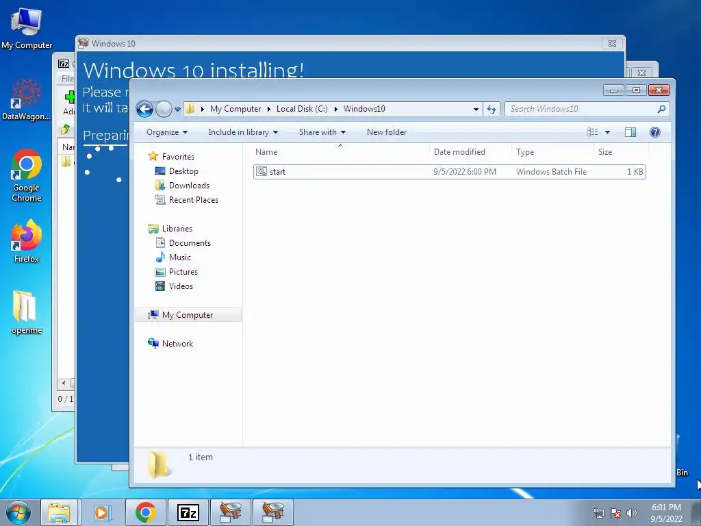Open the view options dropdown arrow

tap(607, 132)
